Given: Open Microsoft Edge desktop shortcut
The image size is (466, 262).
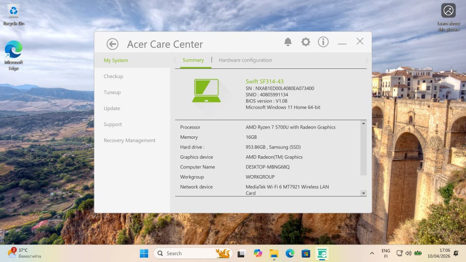Looking at the screenshot, I should (x=14, y=55).
